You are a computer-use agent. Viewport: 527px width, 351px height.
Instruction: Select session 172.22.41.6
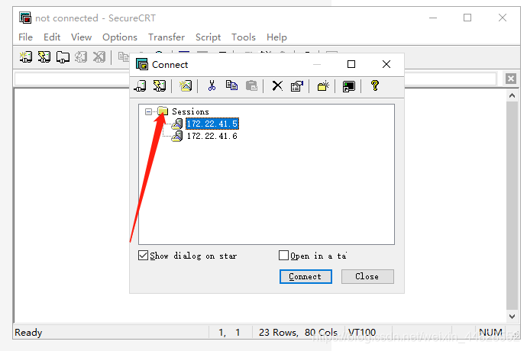[x=212, y=136]
